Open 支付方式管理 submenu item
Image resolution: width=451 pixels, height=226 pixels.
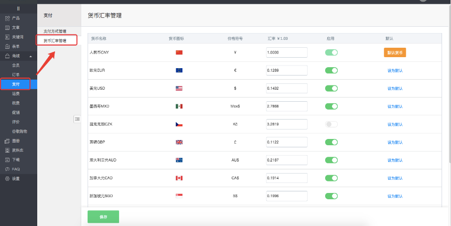point(55,31)
